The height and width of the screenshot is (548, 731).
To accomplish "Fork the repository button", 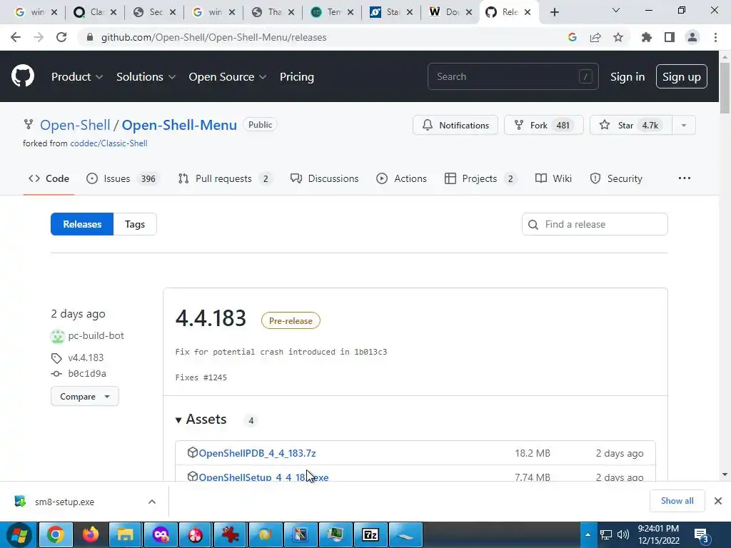I will click(x=543, y=125).
